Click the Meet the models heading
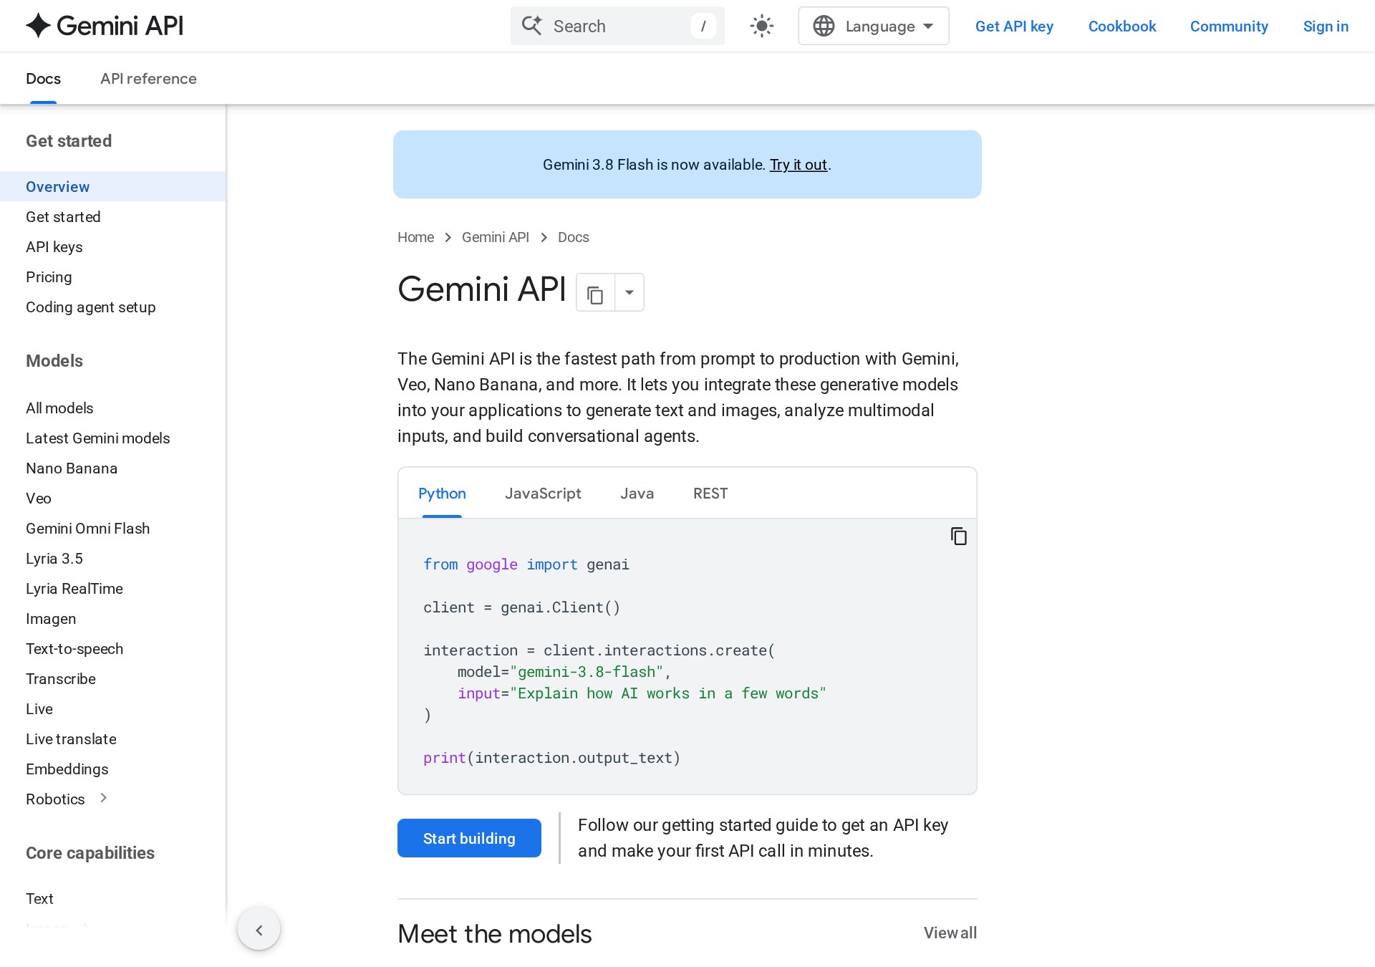This screenshot has width=1375, height=967. (x=494, y=934)
